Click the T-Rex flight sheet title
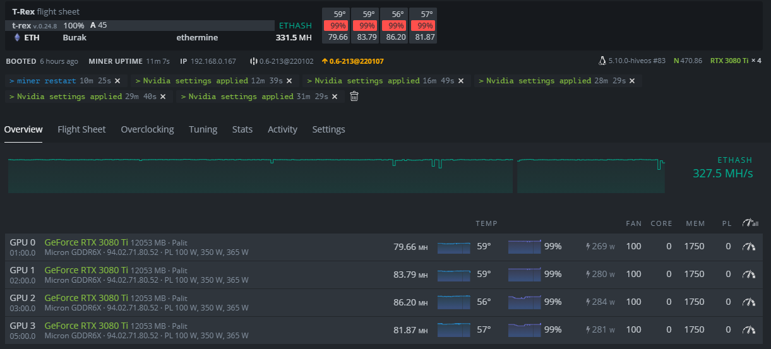This screenshot has height=349, width=771. [46, 12]
